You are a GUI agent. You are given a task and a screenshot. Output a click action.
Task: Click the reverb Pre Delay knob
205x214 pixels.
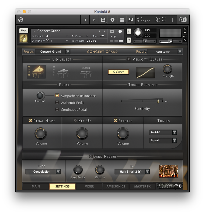click(78, 170)
